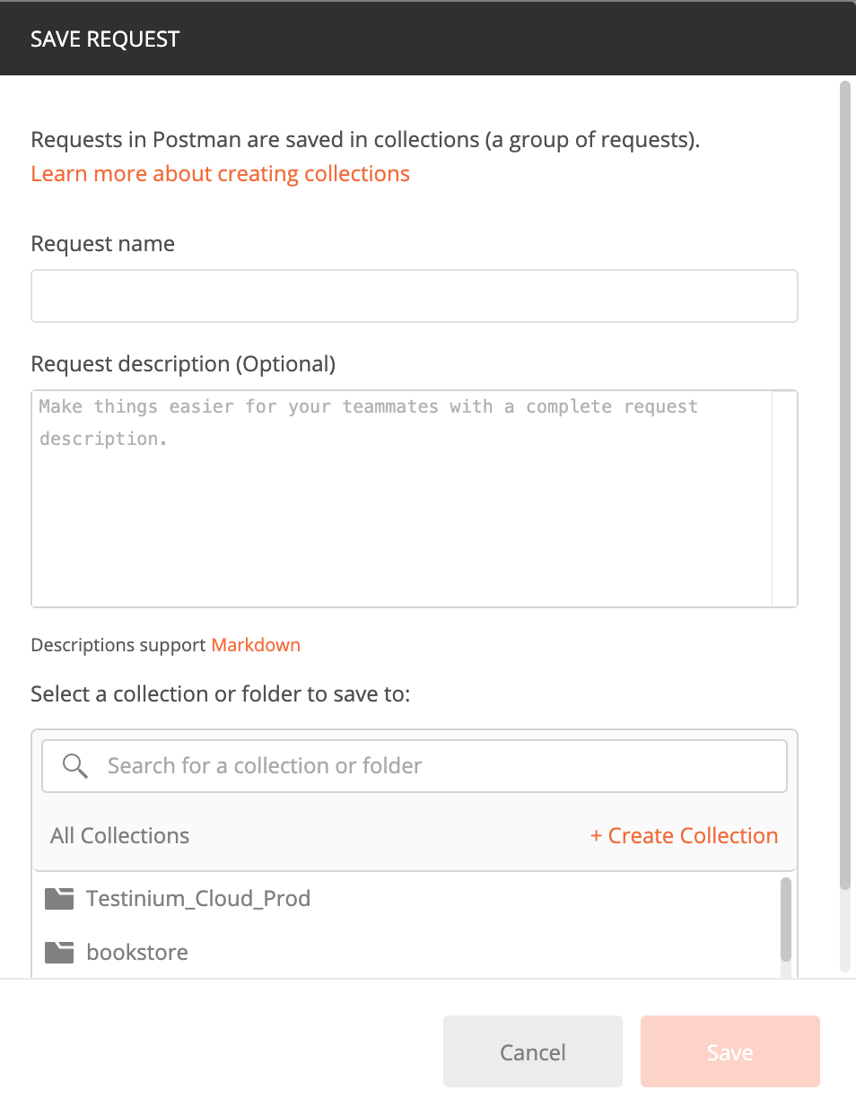Select the Testinium_Cloud_Prod collection name
The image size is (856, 1116).
pos(198,899)
